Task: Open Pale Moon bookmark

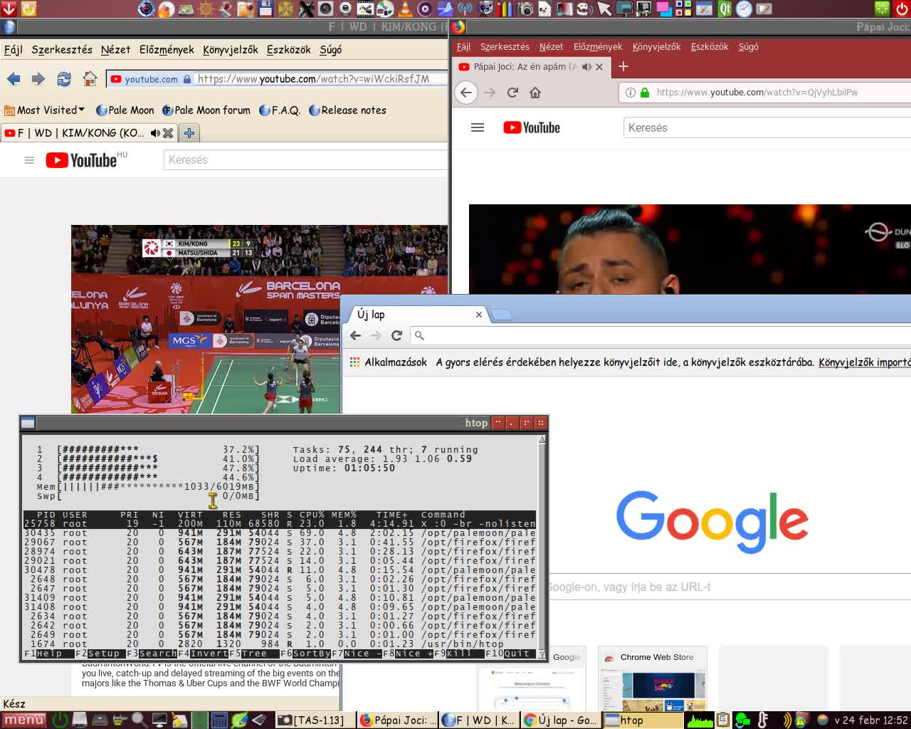Action: click(x=125, y=110)
